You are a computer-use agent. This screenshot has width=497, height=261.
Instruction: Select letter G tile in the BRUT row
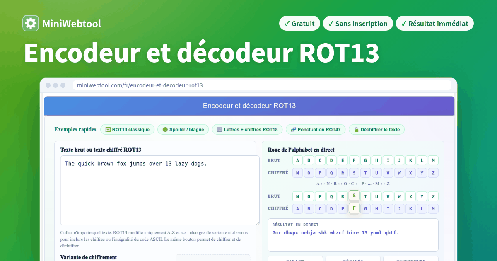(x=365, y=160)
